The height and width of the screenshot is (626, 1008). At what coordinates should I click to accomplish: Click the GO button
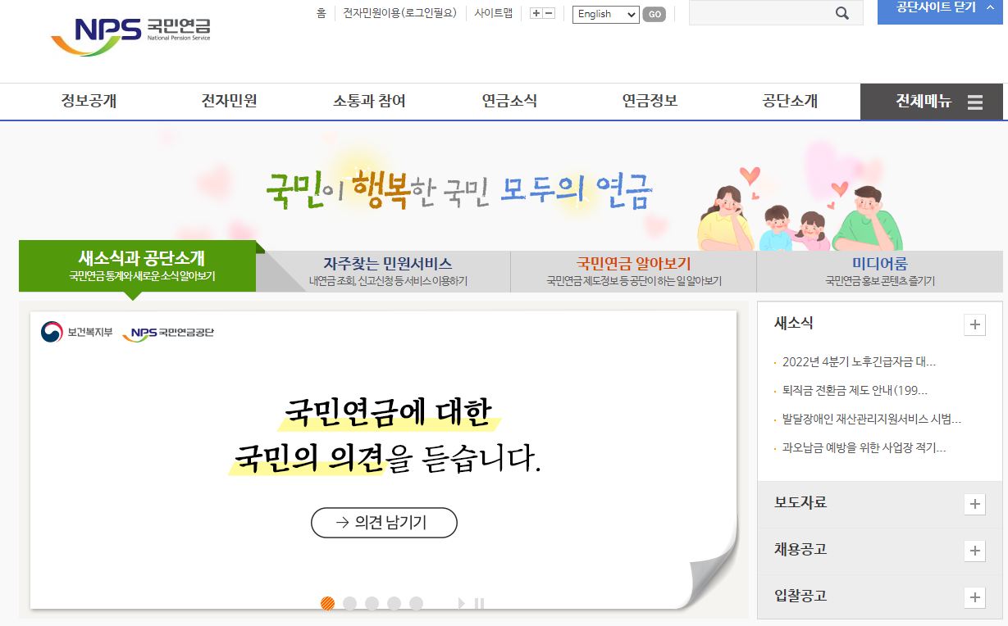pos(654,14)
